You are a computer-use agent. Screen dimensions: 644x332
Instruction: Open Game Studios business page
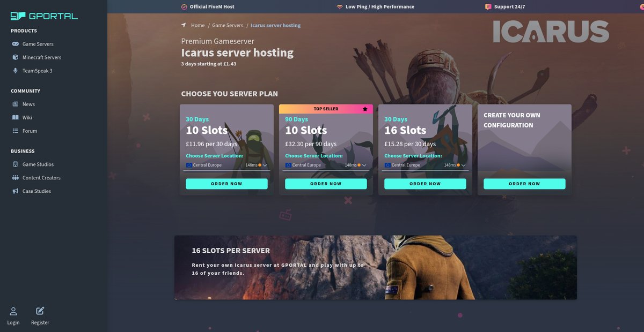[38, 164]
